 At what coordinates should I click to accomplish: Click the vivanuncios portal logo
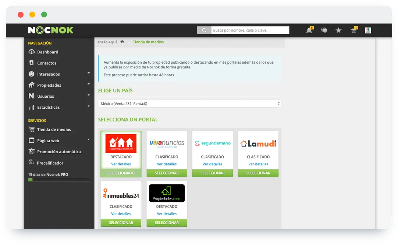(167, 144)
